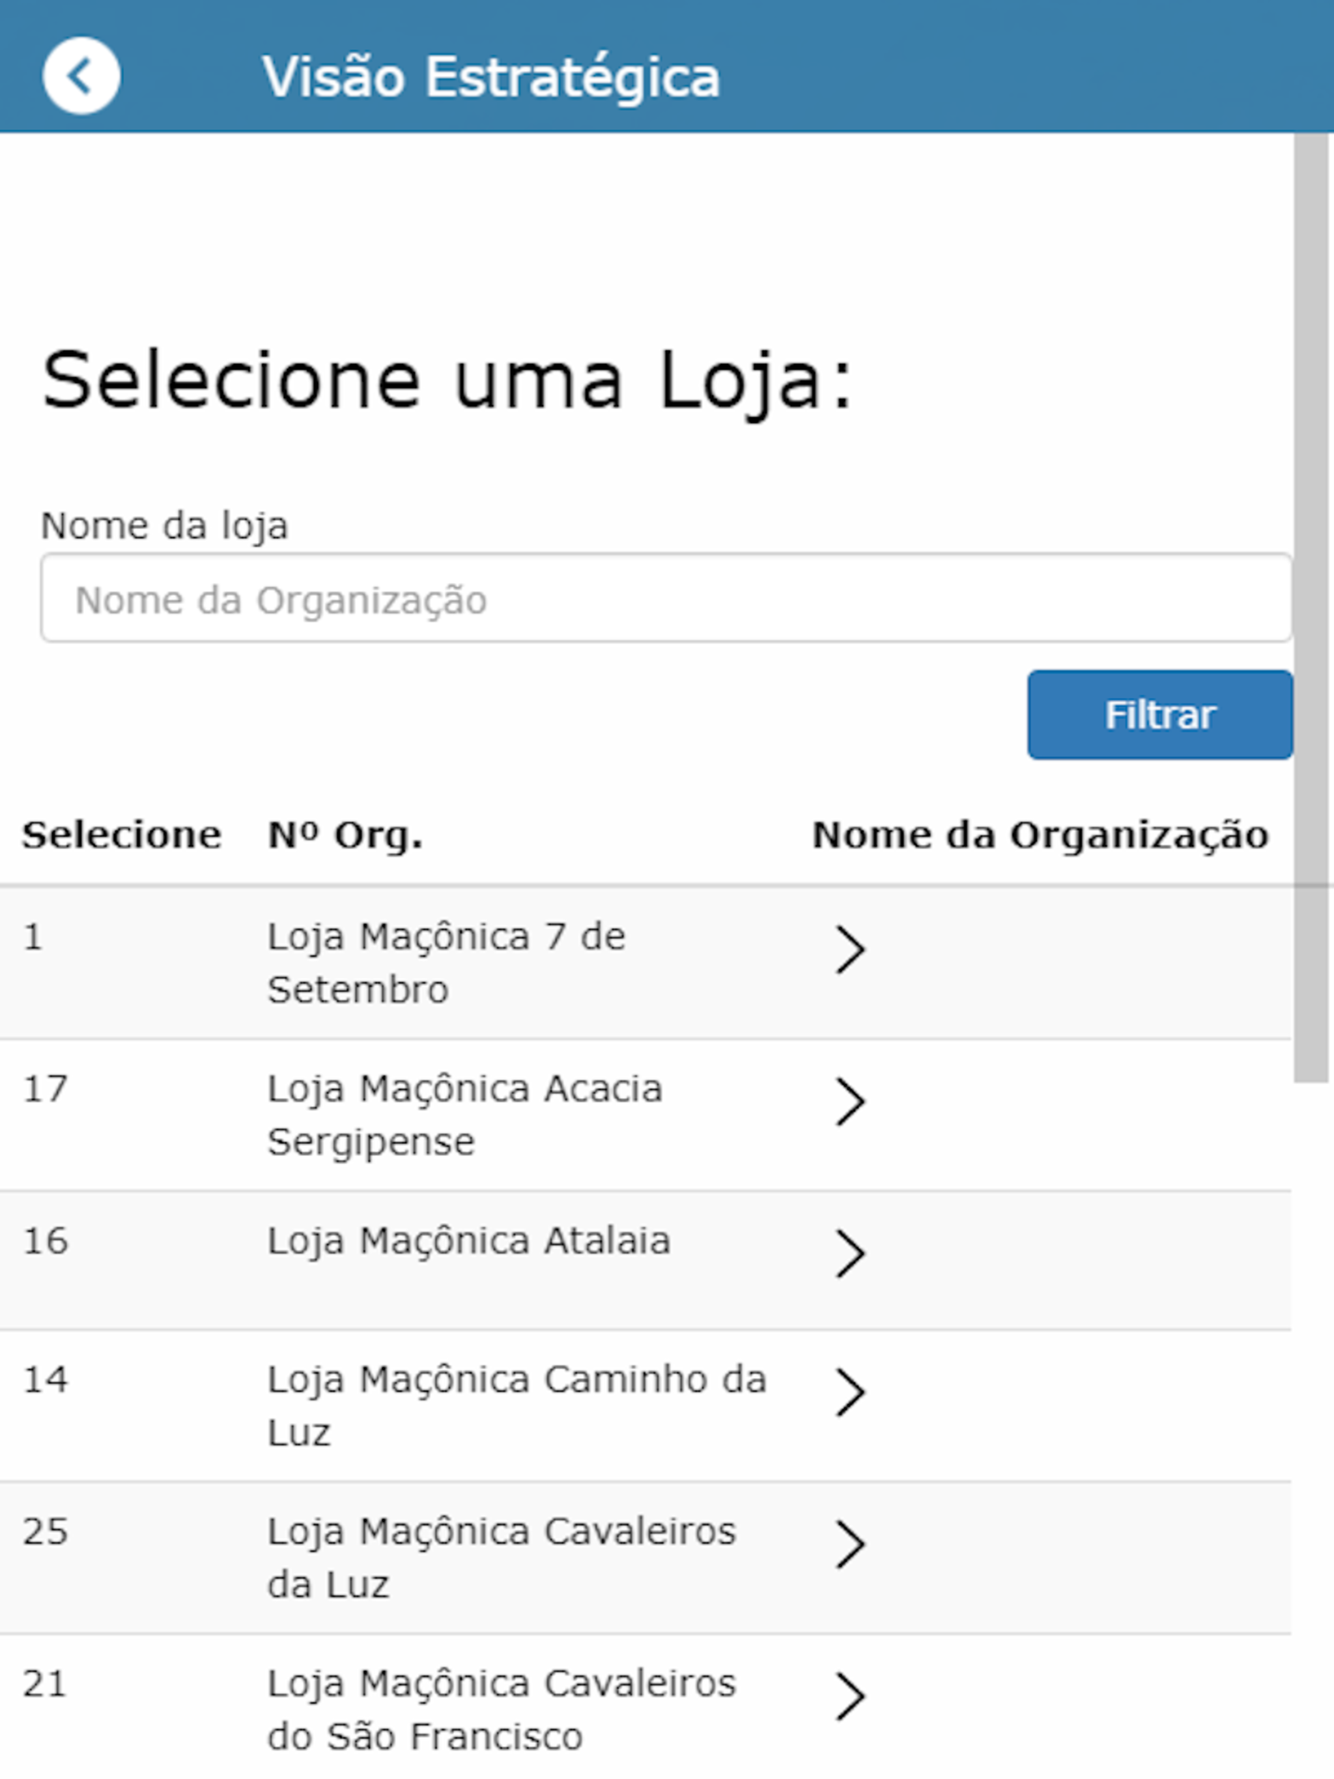Click the Filtrar button
The image size is (1334, 1779).
coord(1159,714)
